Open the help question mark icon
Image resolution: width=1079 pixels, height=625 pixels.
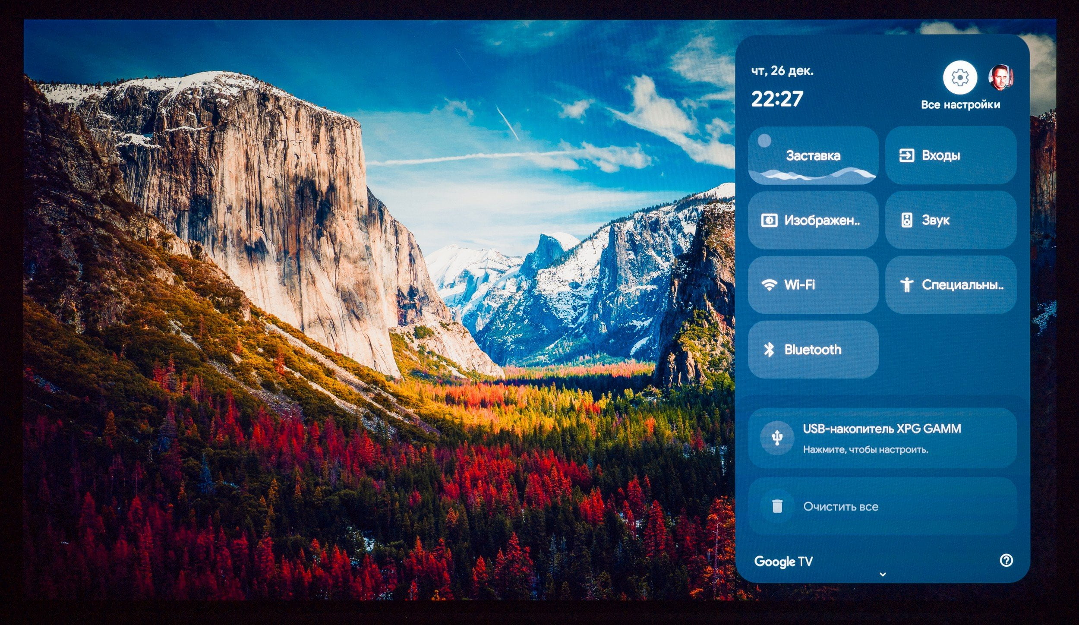[x=1006, y=561]
